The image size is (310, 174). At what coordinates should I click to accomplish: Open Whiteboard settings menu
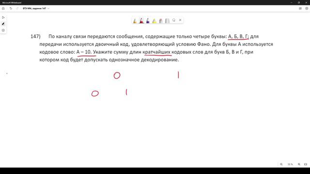(x=307, y=9)
